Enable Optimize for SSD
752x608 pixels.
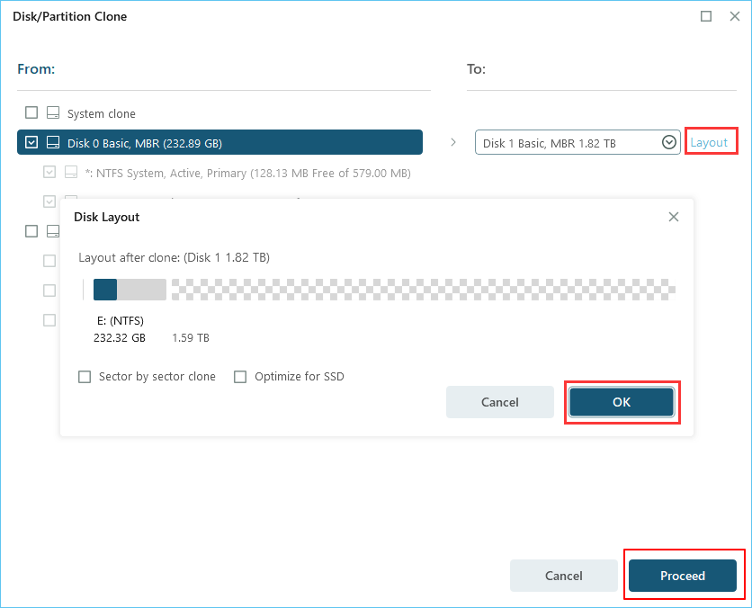(x=240, y=377)
